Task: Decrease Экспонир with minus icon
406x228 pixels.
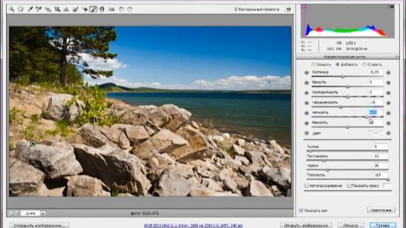Action: tap(306, 73)
